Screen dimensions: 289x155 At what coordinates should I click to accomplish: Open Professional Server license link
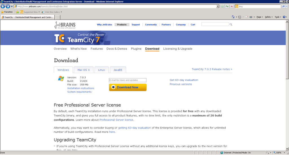pyautogui.click(x=116, y=120)
